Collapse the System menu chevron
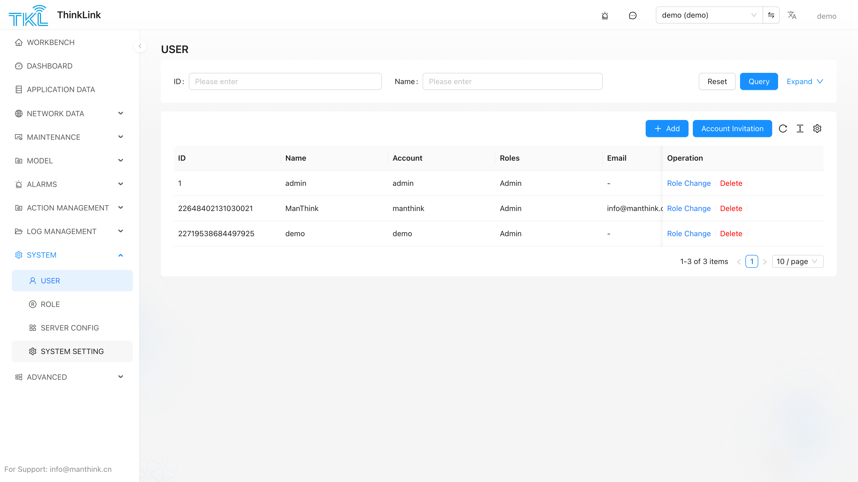 (x=121, y=255)
